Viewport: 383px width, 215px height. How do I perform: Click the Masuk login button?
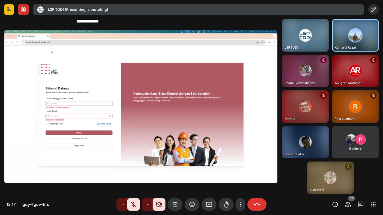pos(79,133)
